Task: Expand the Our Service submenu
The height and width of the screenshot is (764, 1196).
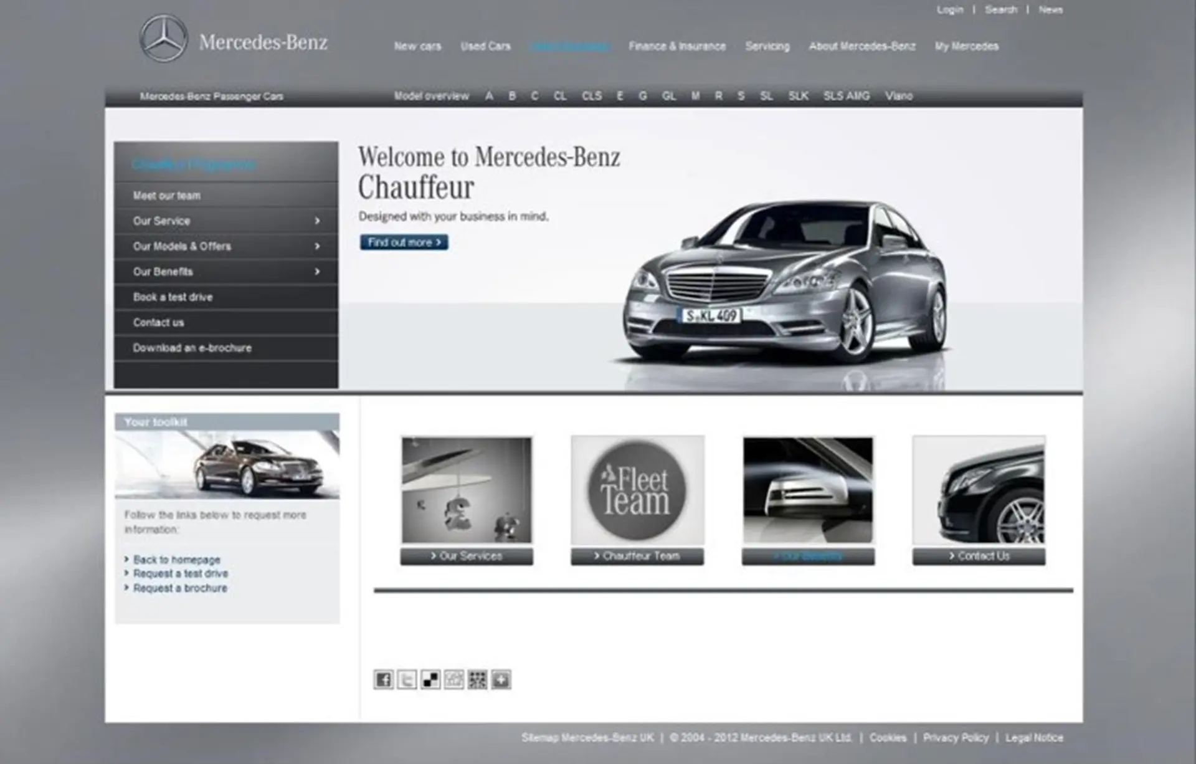Action: coord(224,221)
